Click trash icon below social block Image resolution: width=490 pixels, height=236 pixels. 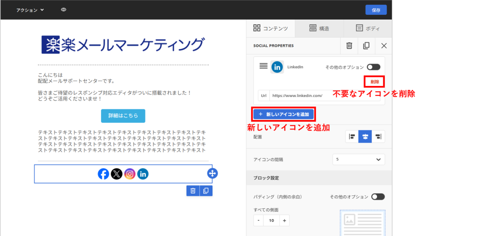[x=193, y=191]
